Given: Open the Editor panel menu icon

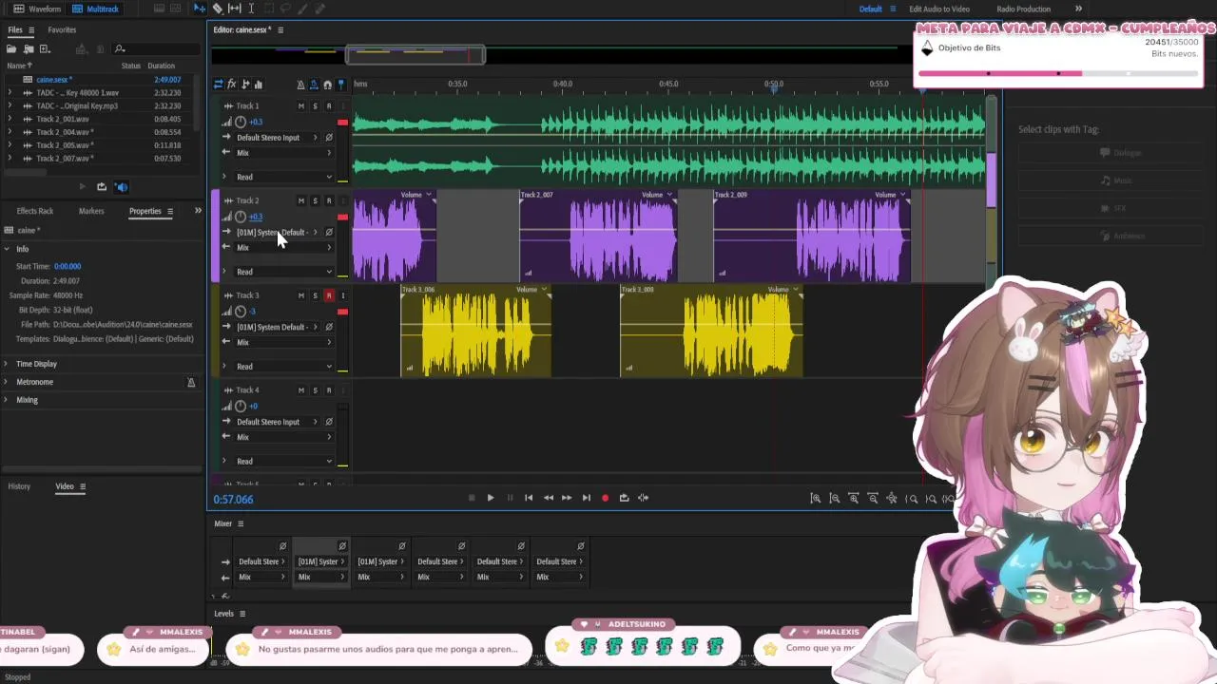Looking at the screenshot, I should coord(280,30).
